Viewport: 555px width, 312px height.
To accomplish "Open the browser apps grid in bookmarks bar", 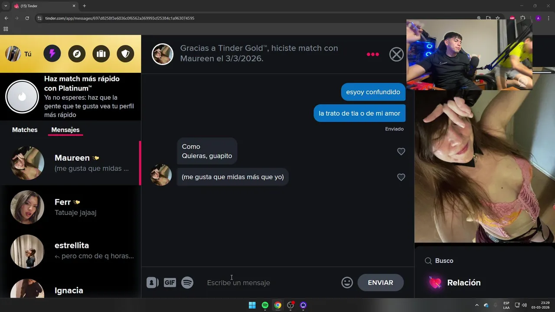I will 6,29.
